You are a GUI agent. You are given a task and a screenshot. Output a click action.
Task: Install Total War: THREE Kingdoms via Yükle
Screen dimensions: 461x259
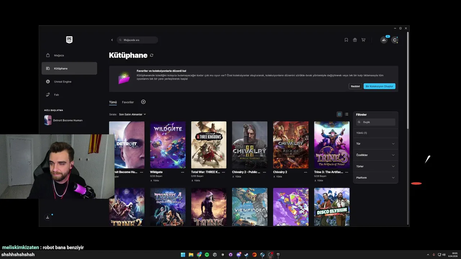coord(196,181)
